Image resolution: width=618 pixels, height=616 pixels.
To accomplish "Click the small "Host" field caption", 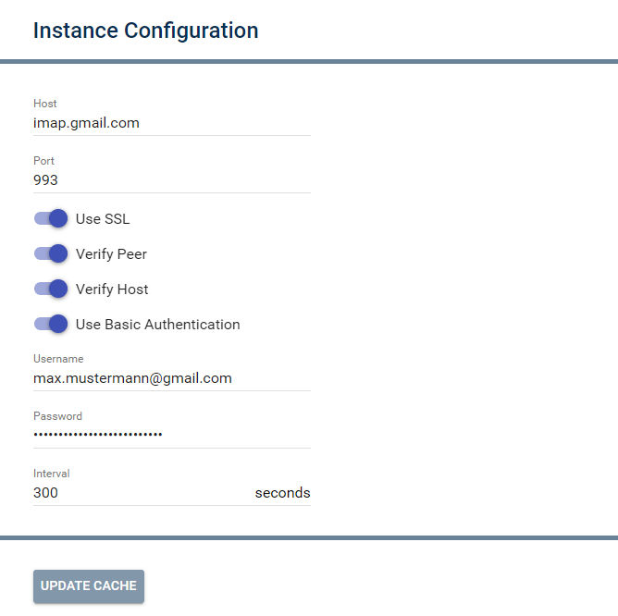I will click(x=45, y=104).
